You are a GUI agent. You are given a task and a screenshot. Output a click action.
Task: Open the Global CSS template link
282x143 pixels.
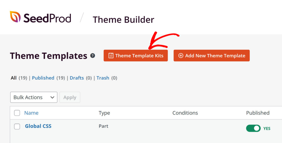[38, 126]
